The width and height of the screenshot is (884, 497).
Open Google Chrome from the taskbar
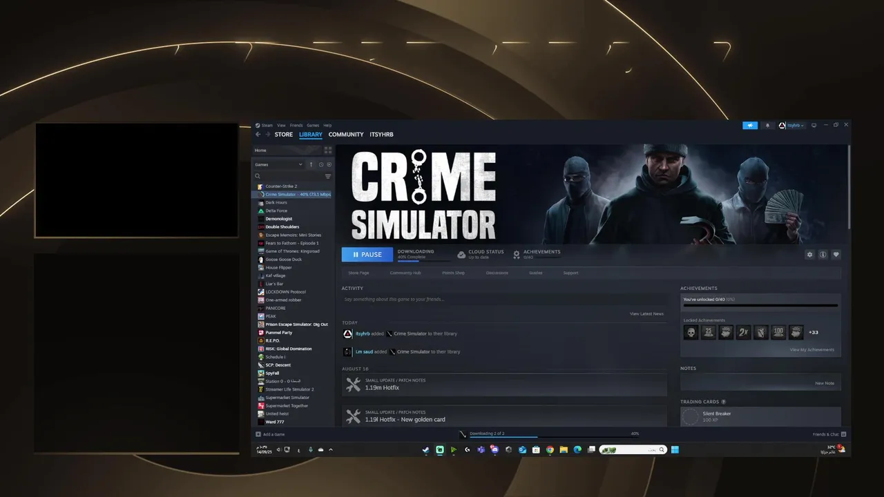(x=550, y=450)
